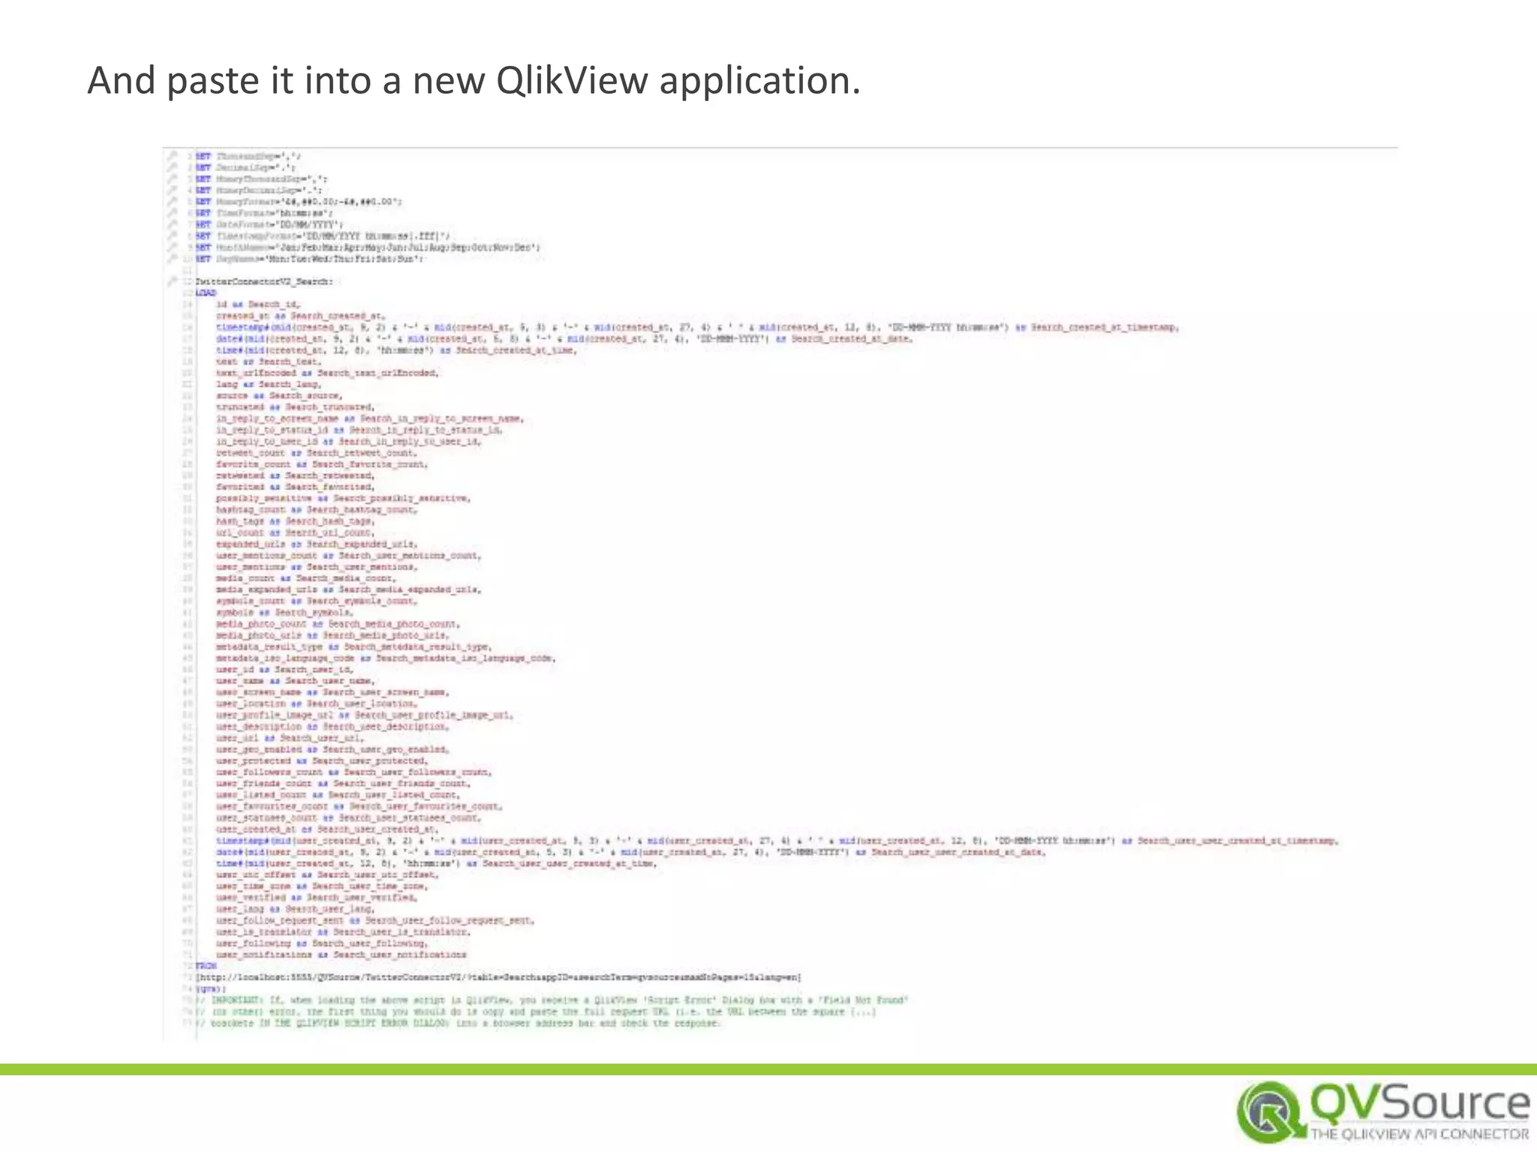The image size is (1537, 1152).
Task: Click the wand icon beside SET DateFormat line
Action: pos(172,224)
